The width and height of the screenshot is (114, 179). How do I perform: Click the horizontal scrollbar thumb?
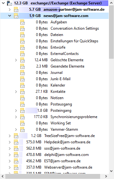coord(53,176)
